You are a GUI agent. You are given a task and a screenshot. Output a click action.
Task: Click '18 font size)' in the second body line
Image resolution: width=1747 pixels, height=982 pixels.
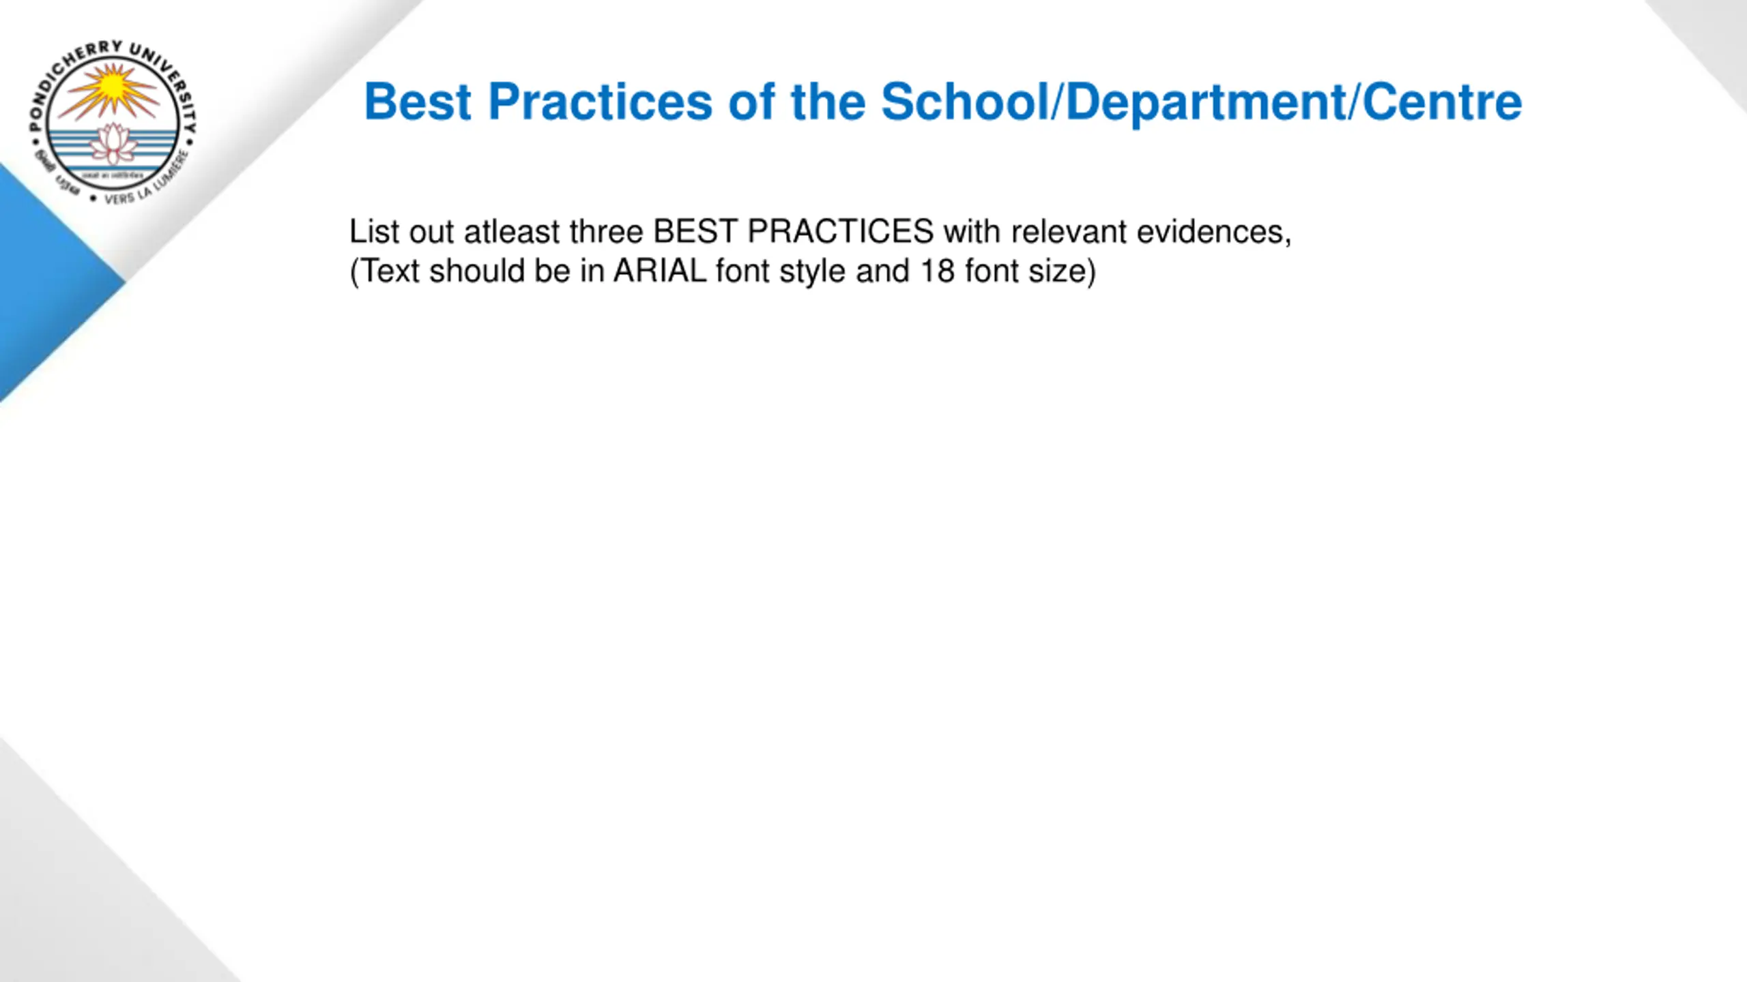click(x=1008, y=271)
